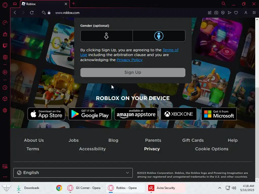The width and height of the screenshot is (259, 194).
Task: Open Player icon in sidebar
Action: 5,72
